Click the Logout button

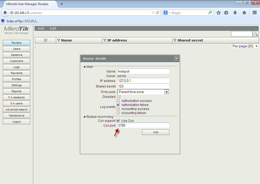point(17,122)
